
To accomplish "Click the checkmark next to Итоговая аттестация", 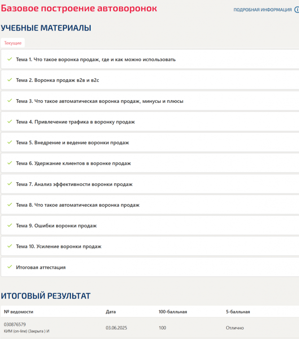I will pyautogui.click(x=9, y=267).
